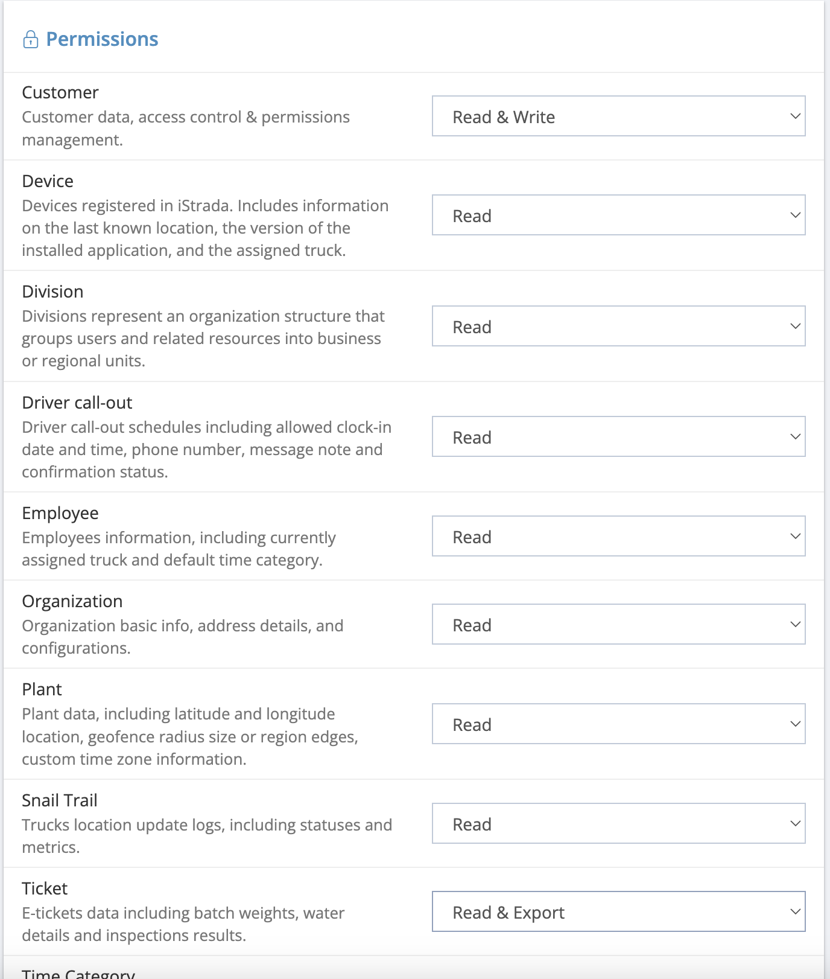830x979 pixels.
Task: Open the Organization permission dropdown
Action: click(x=618, y=624)
